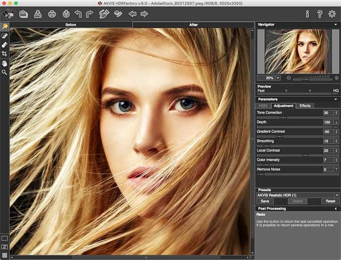Open preferences with the gear icon

point(332,14)
